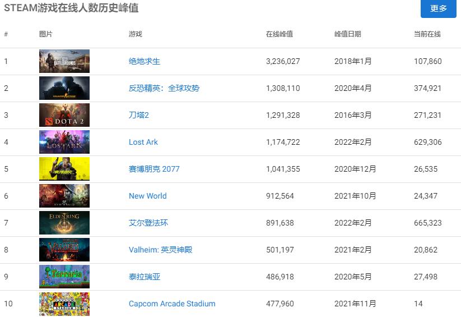The width and height of the screenshot is (461, 317).
Task: Click the 更多 button
Action: (439, 8)
